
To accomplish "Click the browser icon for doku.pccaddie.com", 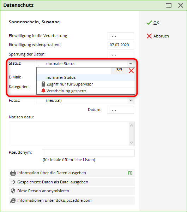I will point(13,200).
